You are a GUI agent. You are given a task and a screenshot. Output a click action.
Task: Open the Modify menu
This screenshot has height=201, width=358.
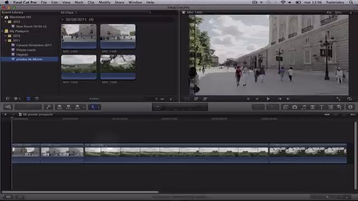[x=105, y=2]
